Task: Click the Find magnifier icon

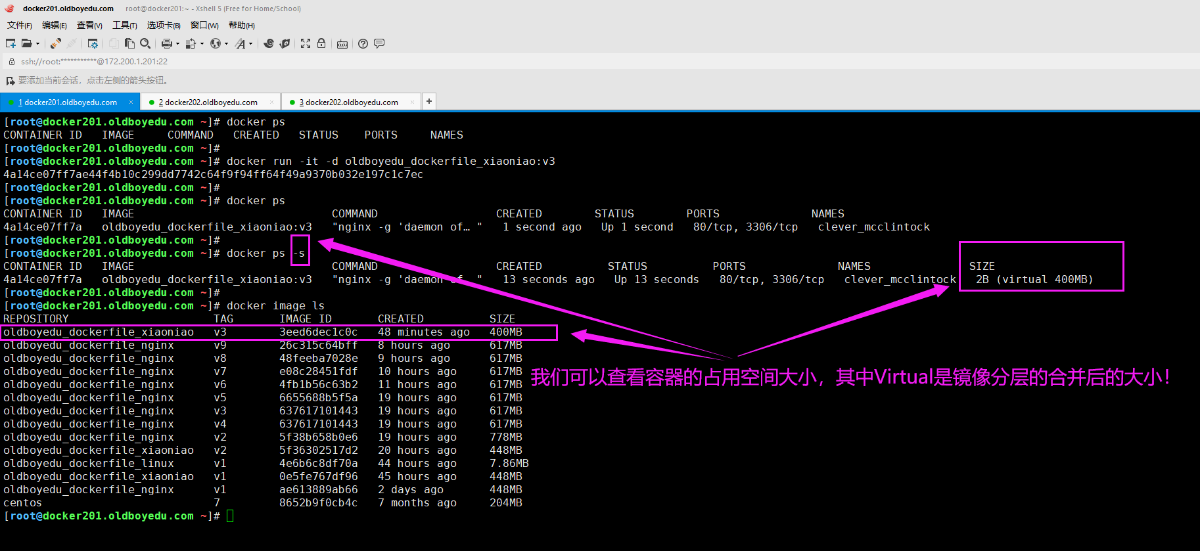Action: tap(145, 43)
